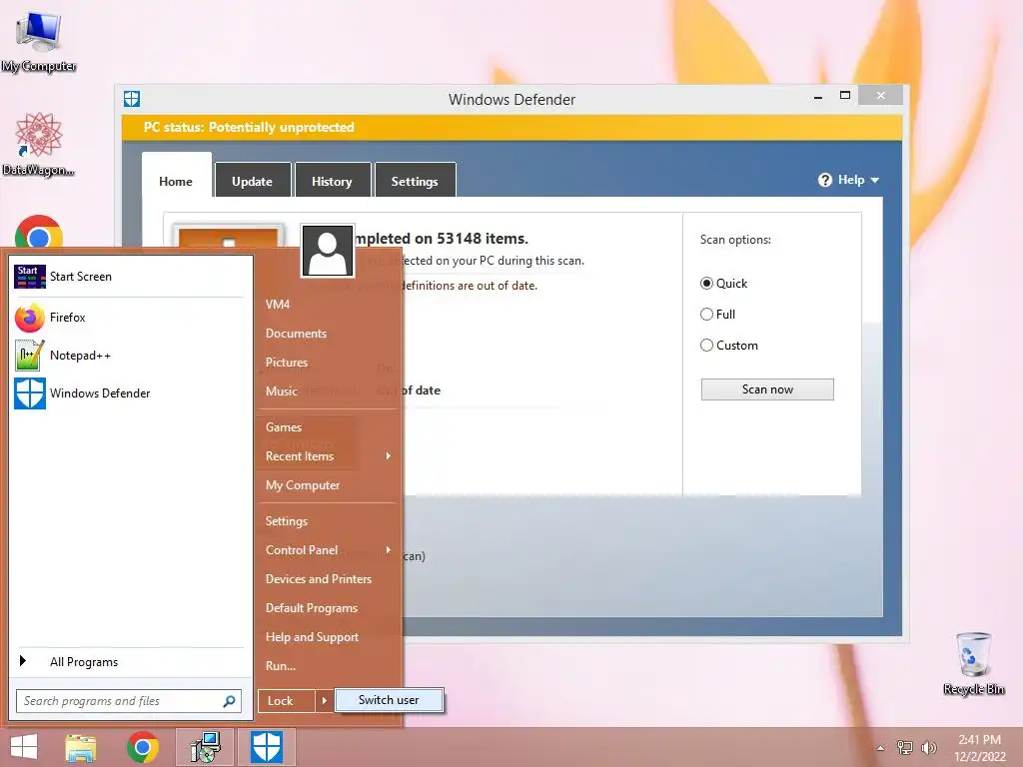This screenshot has height=767, width=1023.
Task: Click the Start Screen icon in Start menu
Action: 30,277
